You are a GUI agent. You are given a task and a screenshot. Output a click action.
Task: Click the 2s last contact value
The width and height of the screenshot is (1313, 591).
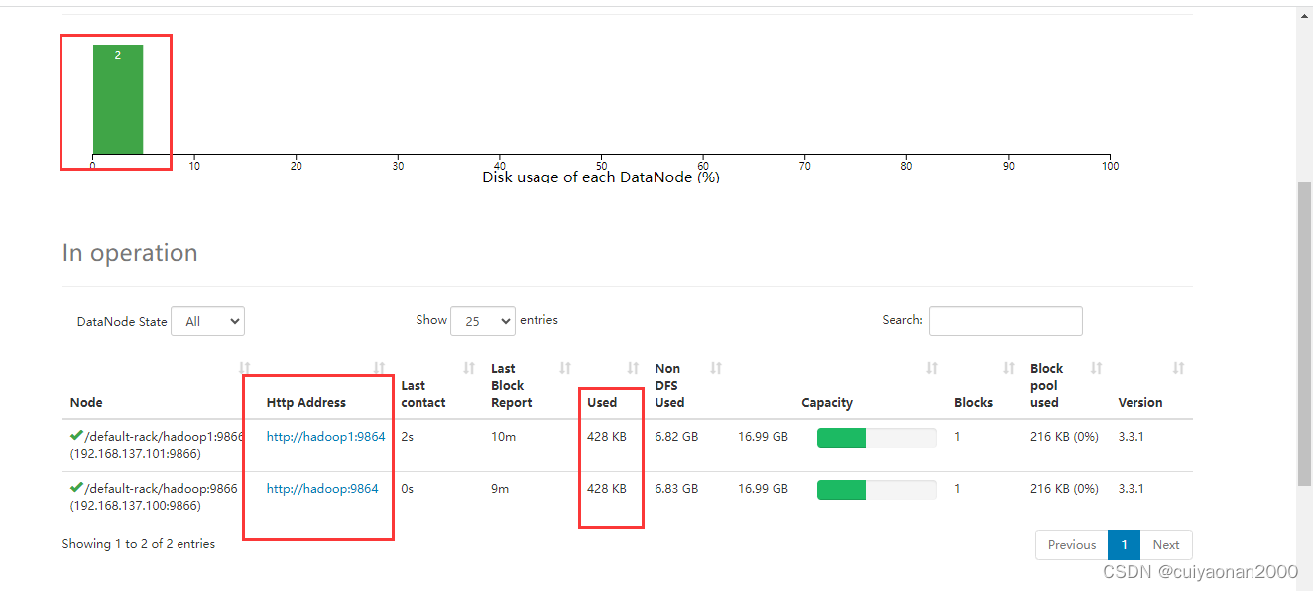click(407, 437)
